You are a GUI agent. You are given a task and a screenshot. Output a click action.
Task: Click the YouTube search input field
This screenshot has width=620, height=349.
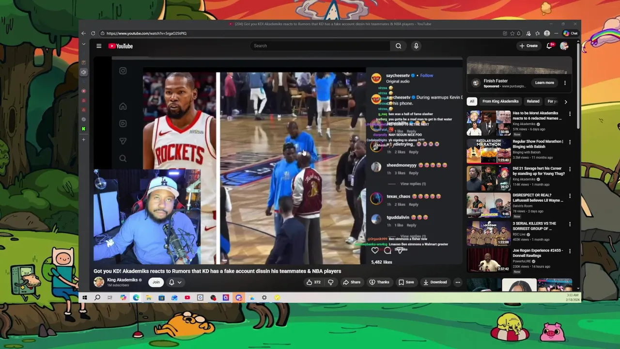[x=320, y=46]
